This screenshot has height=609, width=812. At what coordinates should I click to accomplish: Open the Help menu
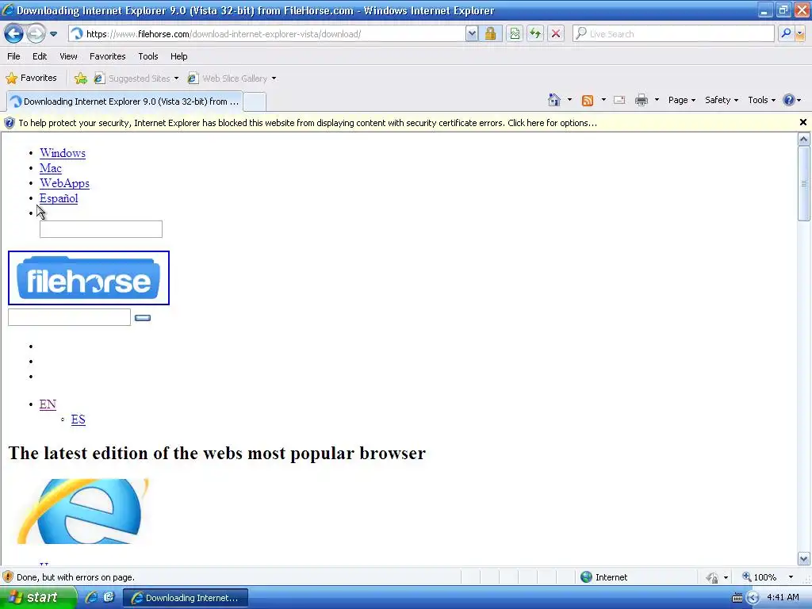(x=178, y=56)
